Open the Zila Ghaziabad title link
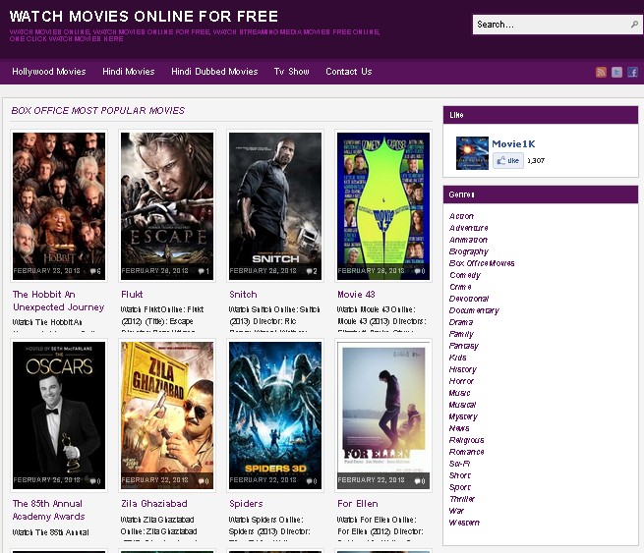The height and width of the screenshot is (553, 644). click(154, 503)
